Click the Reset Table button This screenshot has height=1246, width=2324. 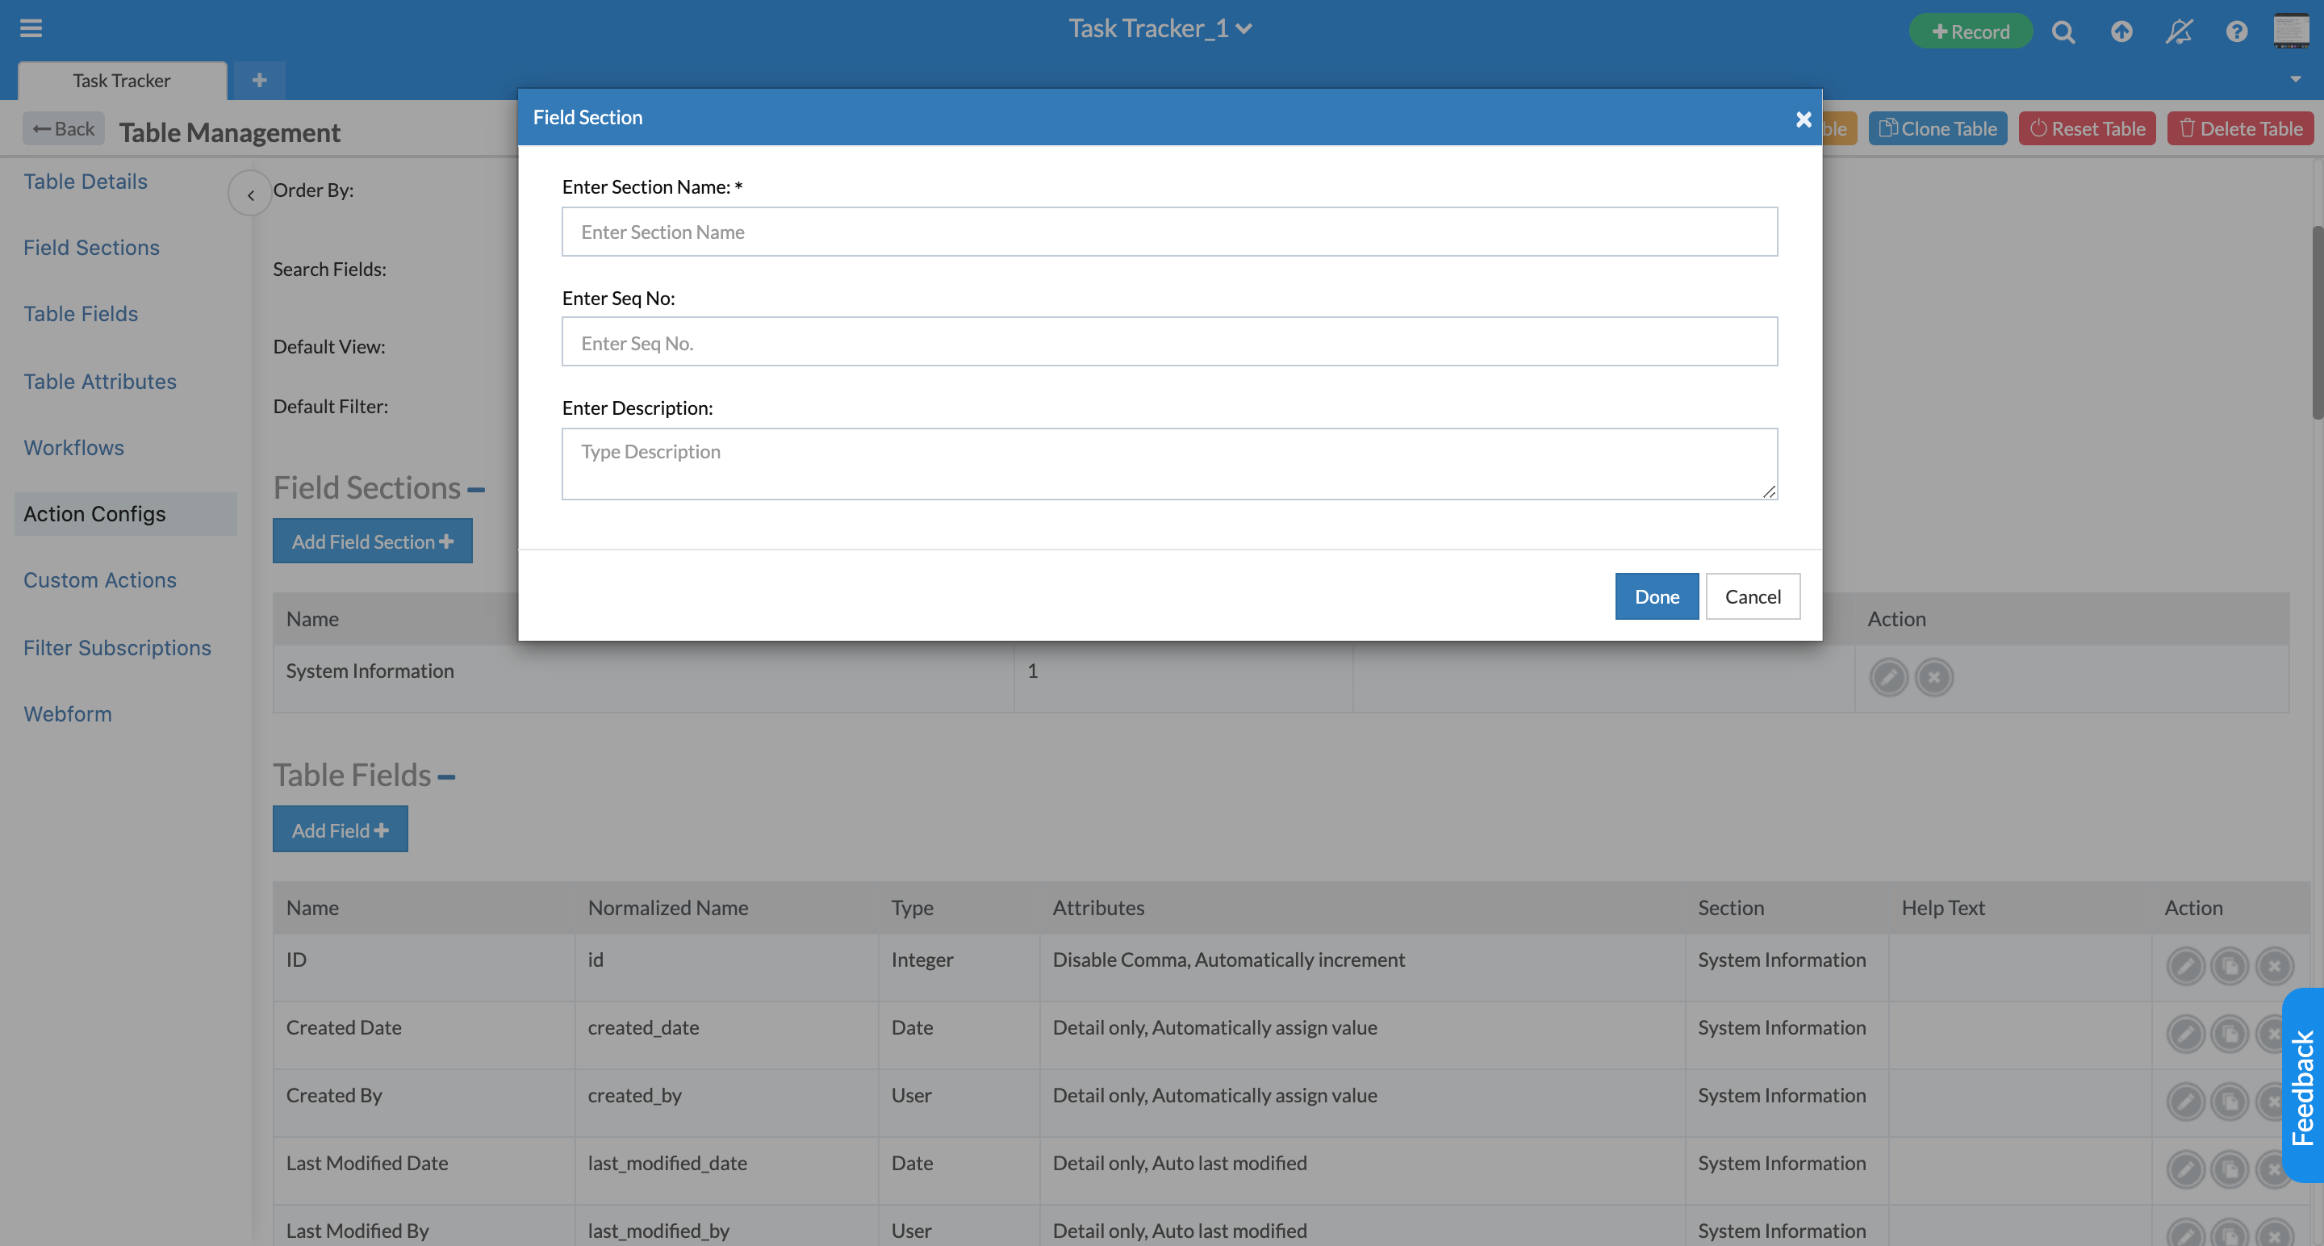[x=2087, y=129]
